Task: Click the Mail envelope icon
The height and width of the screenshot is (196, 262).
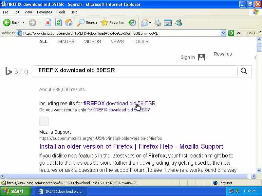Action: (x=145, y=23)
